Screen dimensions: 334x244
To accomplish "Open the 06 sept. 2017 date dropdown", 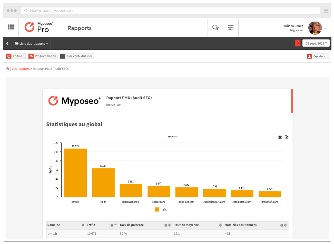I will point(316,43).
